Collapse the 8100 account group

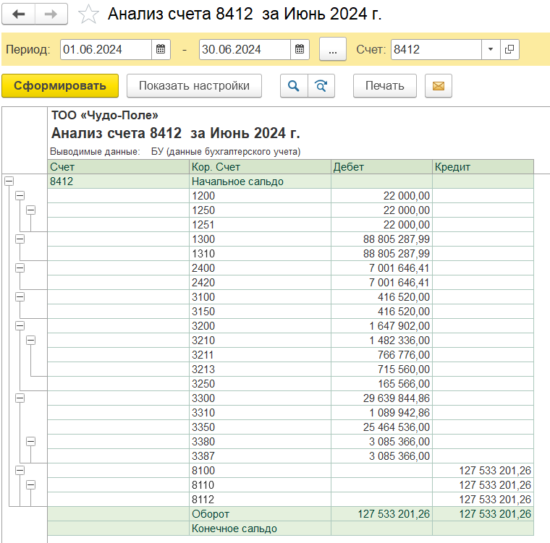[20, 471]
